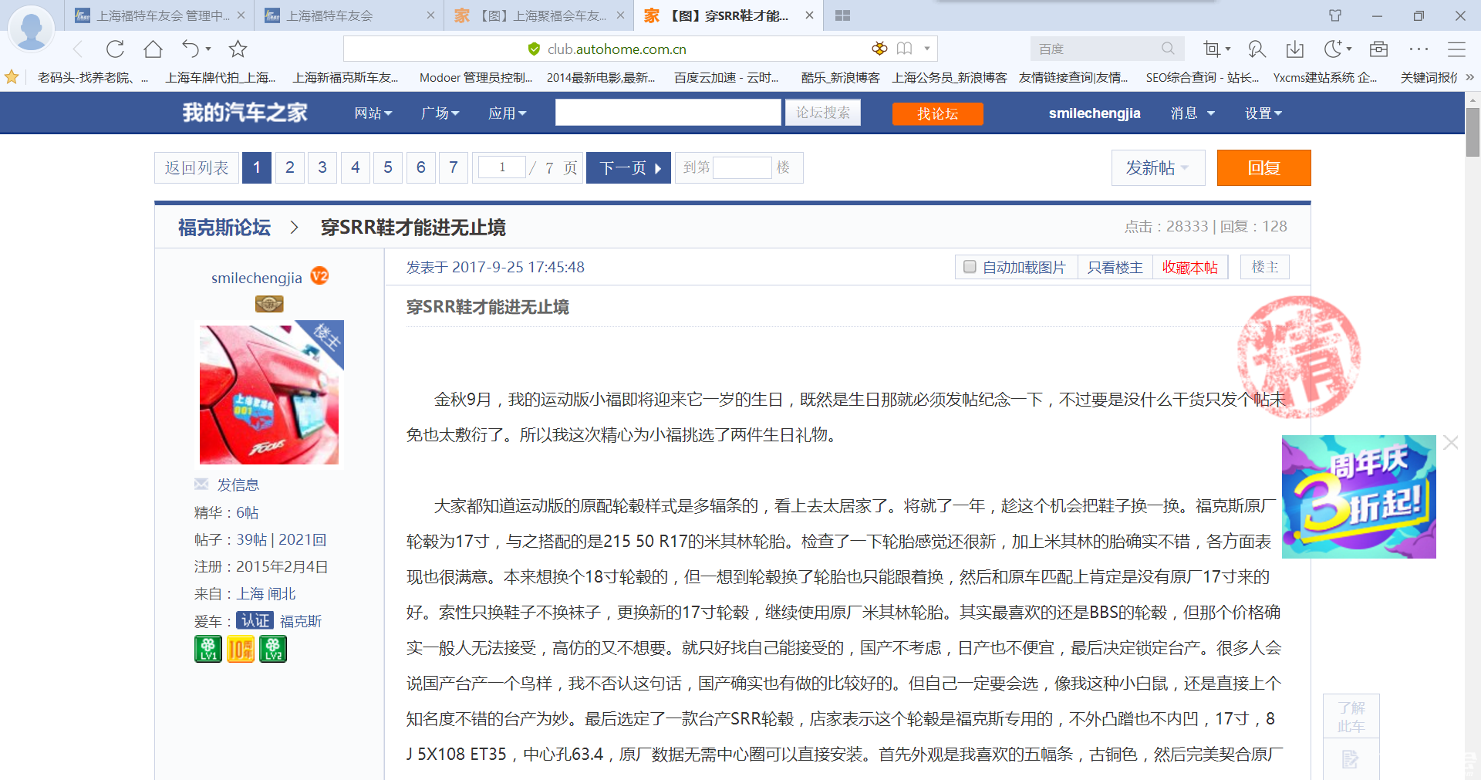Screen dimensions: 1481x780
Task: Click 返回列表 link
Action: click(196, 167)
